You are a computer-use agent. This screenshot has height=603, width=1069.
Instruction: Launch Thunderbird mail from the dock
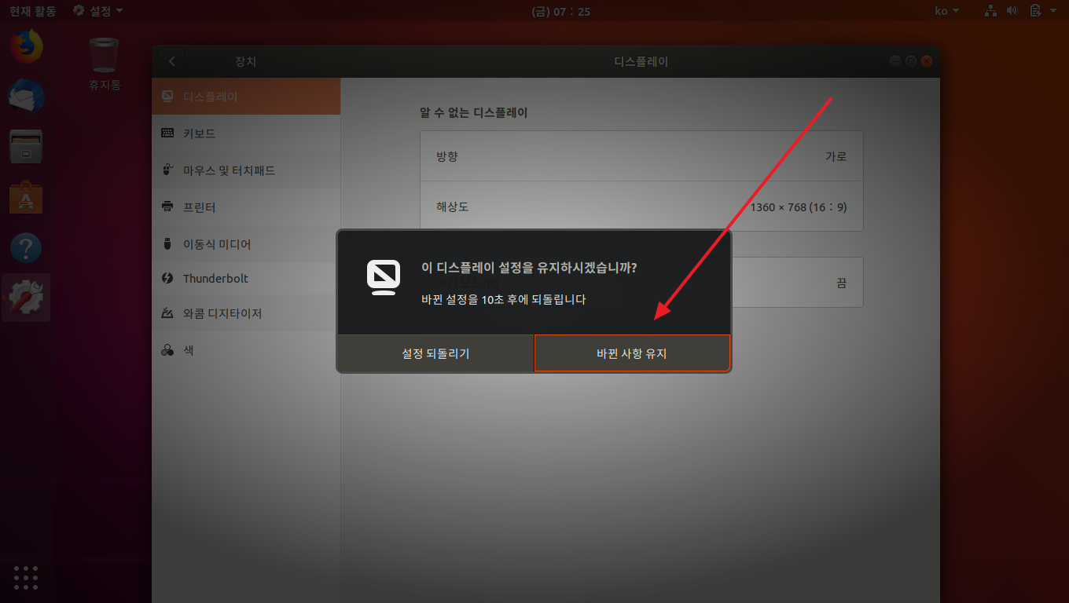click(x=26, y=97)
